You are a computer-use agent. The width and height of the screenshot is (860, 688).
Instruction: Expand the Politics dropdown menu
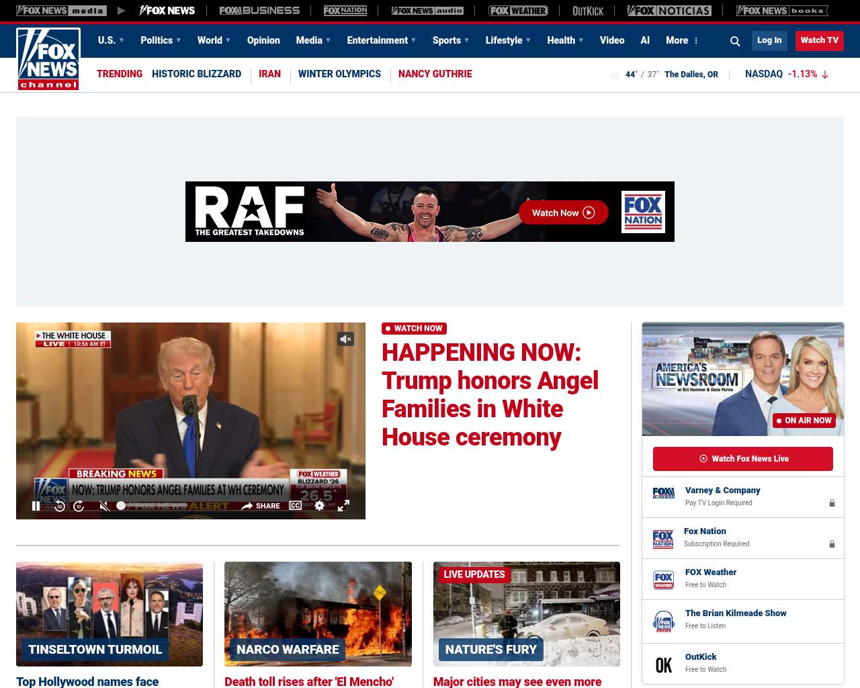coord(161,40)
